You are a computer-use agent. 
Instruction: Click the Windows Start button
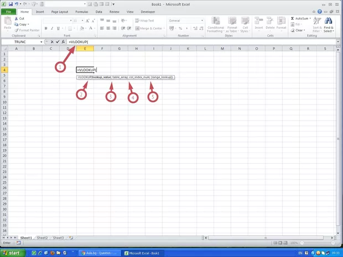coord(12,253)
